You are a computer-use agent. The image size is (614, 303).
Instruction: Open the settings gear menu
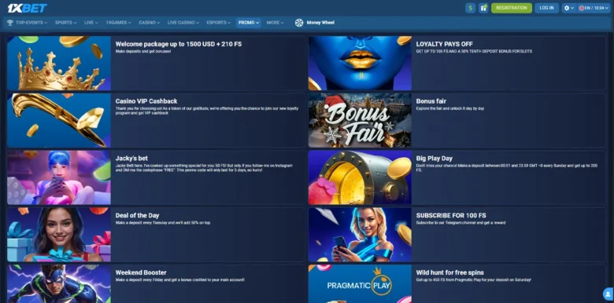568,8
